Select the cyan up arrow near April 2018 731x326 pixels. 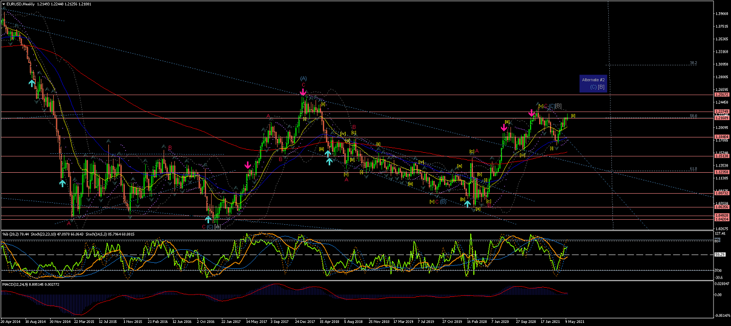328,154
